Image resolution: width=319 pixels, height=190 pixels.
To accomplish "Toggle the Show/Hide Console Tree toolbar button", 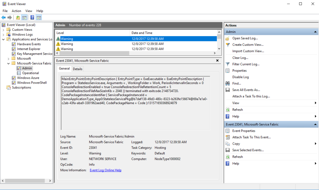I will [24, 17].
